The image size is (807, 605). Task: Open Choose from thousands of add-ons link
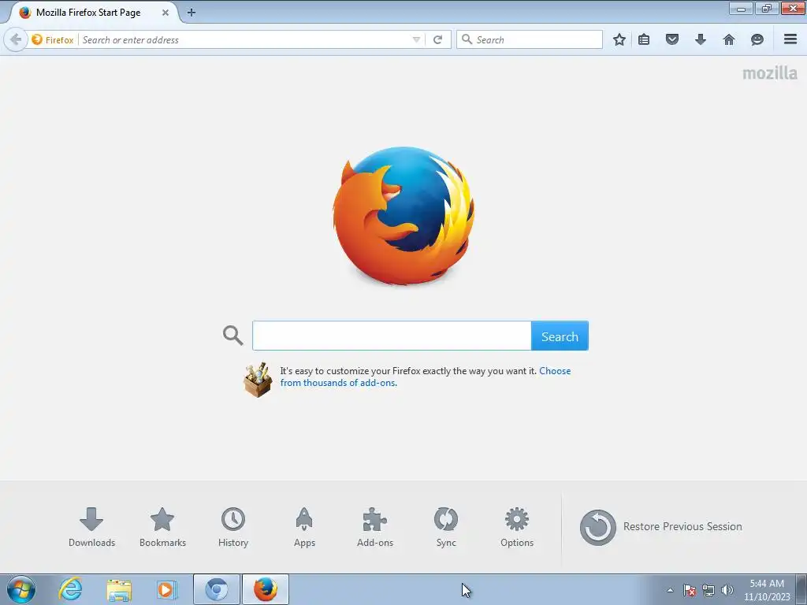(425, 377)
